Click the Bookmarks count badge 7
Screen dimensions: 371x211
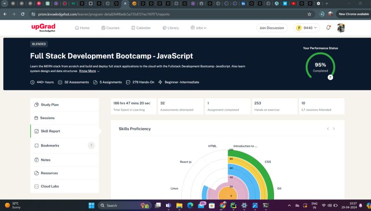[x=91, y=145]
